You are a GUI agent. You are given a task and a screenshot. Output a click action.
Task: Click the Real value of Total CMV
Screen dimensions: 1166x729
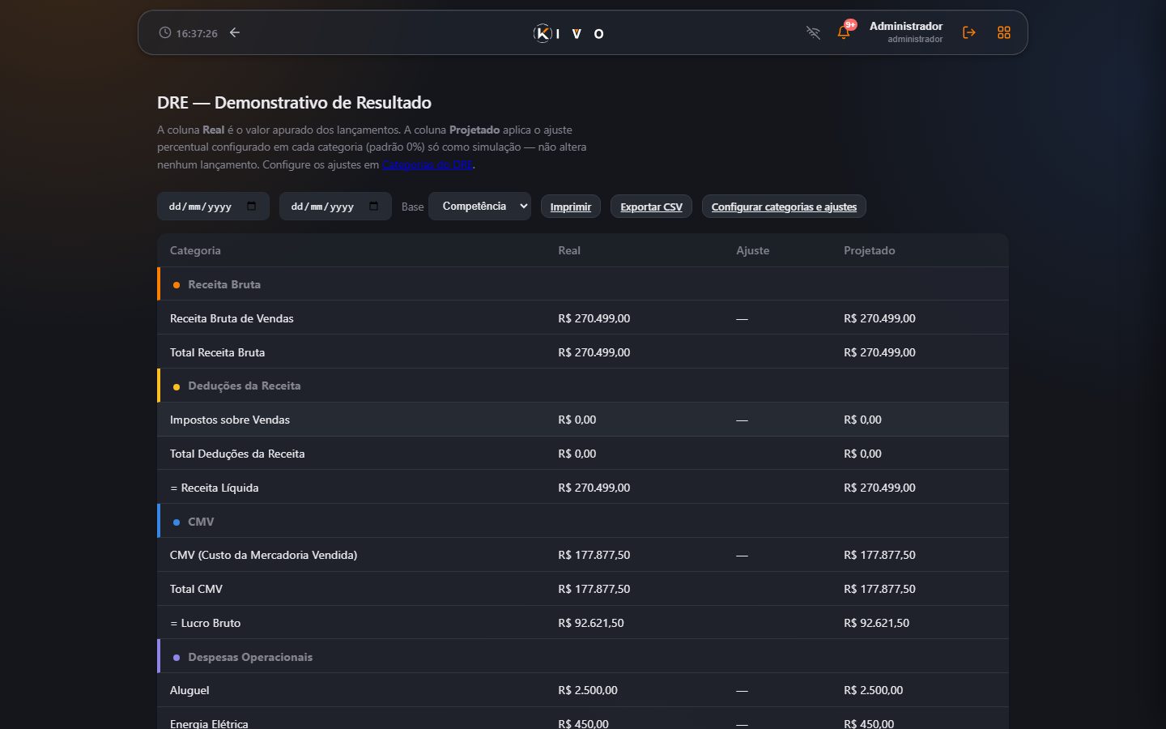[x=594, y=589]
